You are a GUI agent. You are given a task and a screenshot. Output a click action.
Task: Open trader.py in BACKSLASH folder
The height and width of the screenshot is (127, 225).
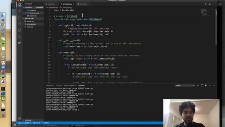pyautogui.click(x=30, y=27)
